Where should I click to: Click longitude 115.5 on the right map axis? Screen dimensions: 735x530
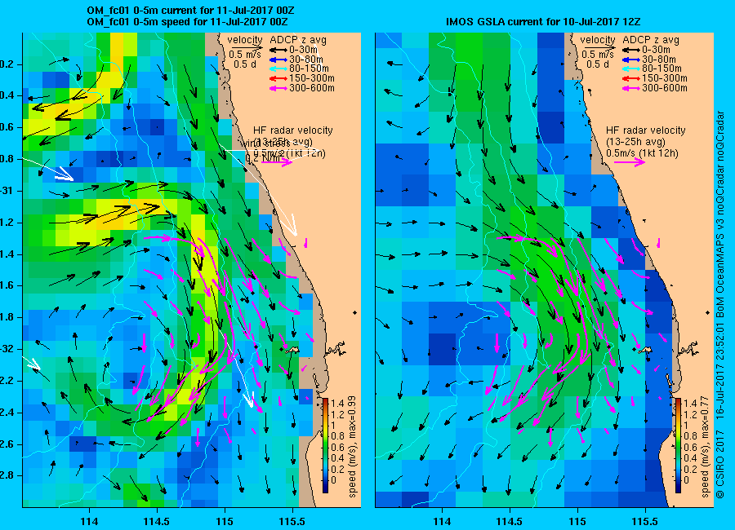pos(645,521)
